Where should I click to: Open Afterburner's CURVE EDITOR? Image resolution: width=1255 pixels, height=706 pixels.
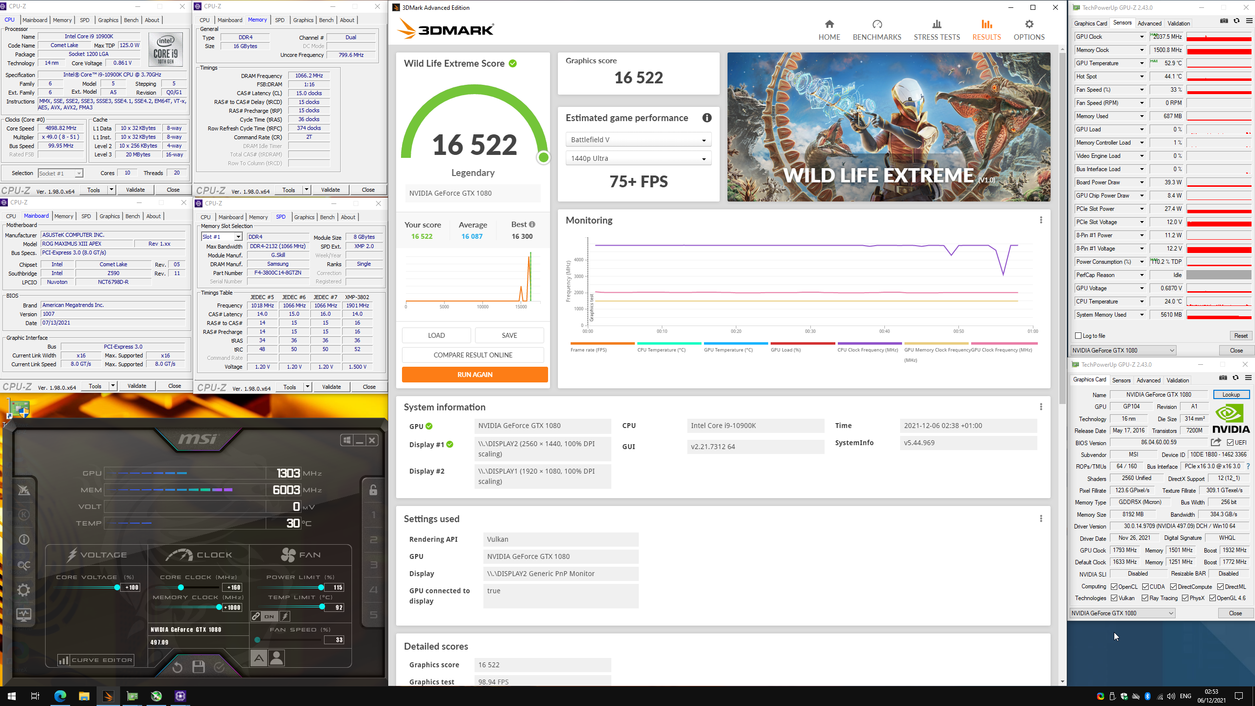96,660
